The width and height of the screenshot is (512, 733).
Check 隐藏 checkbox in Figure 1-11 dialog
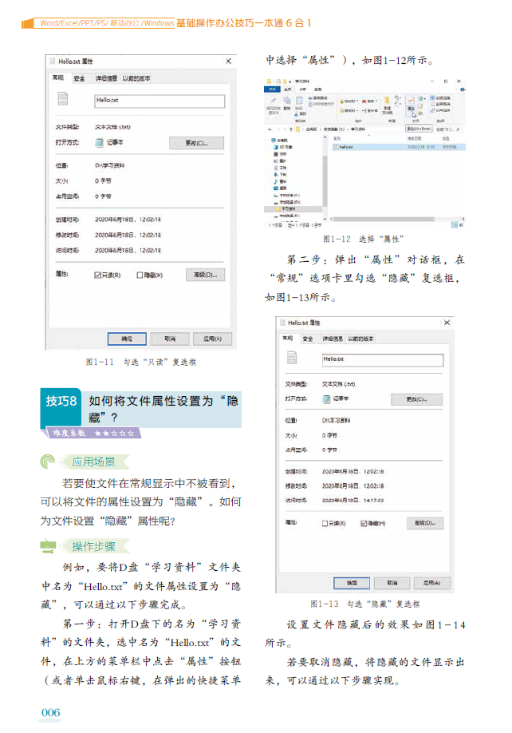(x=140, y=275)
